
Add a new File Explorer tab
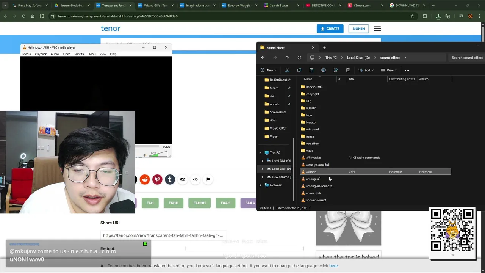324,48
